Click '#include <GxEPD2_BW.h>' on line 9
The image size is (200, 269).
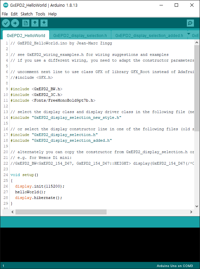(x=36, y=89)
